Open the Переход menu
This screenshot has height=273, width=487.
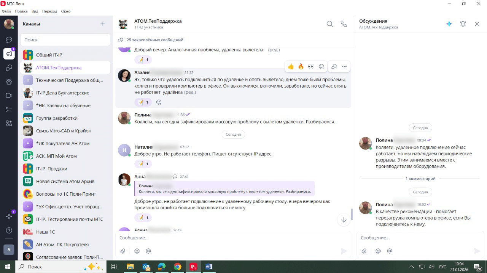[49, 11]
